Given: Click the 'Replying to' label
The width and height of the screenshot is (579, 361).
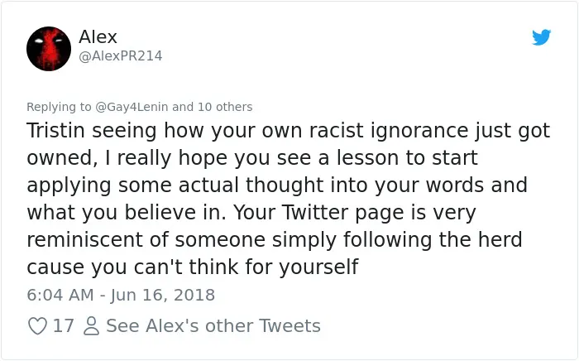Looking at the screenshot, I should [59, 107].
